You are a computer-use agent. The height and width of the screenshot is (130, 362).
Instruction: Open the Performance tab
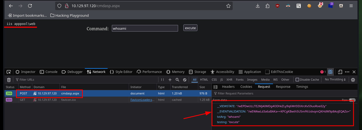[x=149, y=72]
